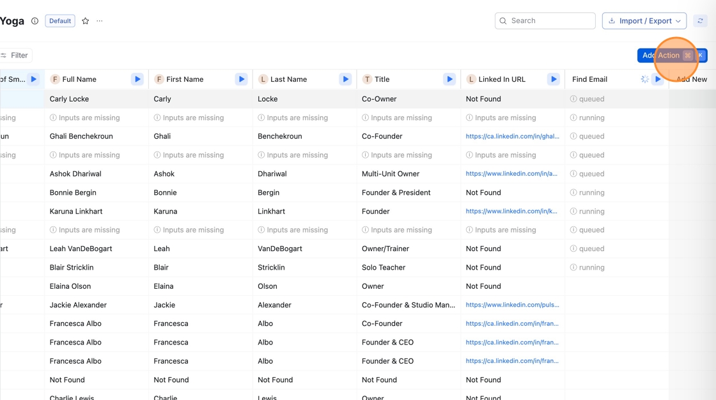Select the Linked In URL column header
716x400 pixels.
click(513, 79)
